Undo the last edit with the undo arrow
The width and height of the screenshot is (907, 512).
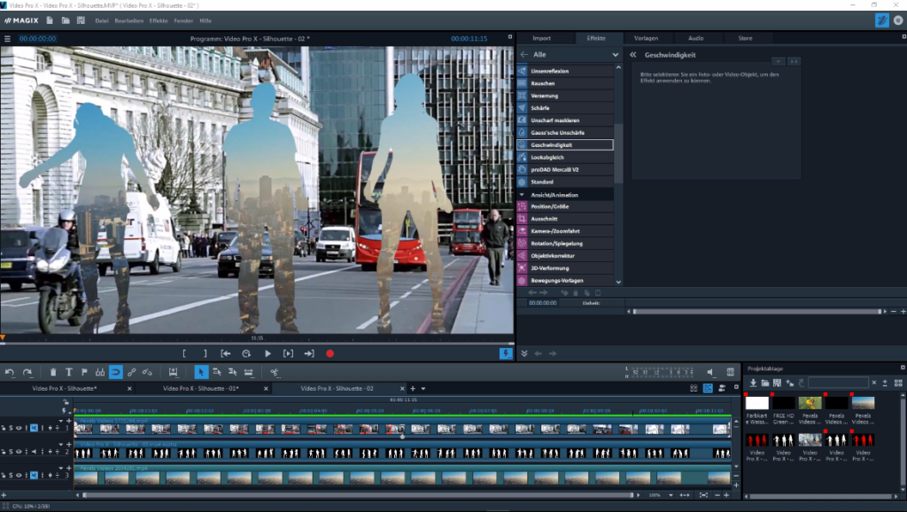click(10, 372)
